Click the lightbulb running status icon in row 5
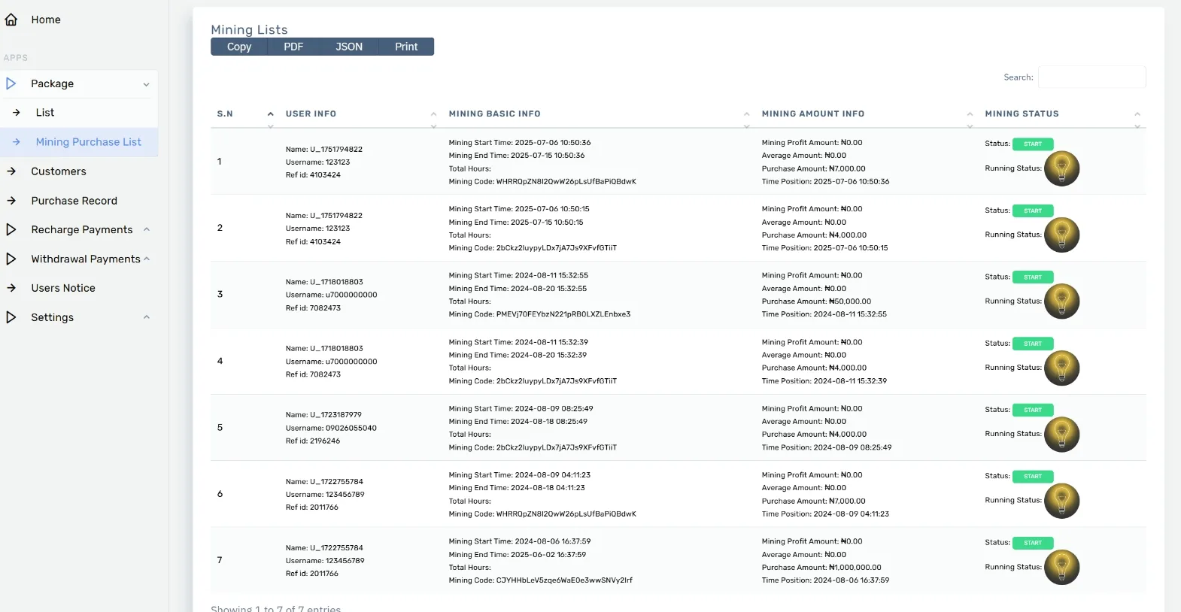Image resolution: width=1181 pixels, height=612 pixels. coord(1061,435)
